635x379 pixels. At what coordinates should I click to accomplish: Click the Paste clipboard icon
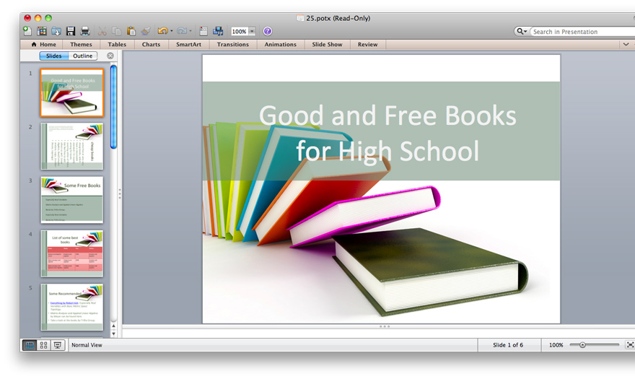pos(131,31)
